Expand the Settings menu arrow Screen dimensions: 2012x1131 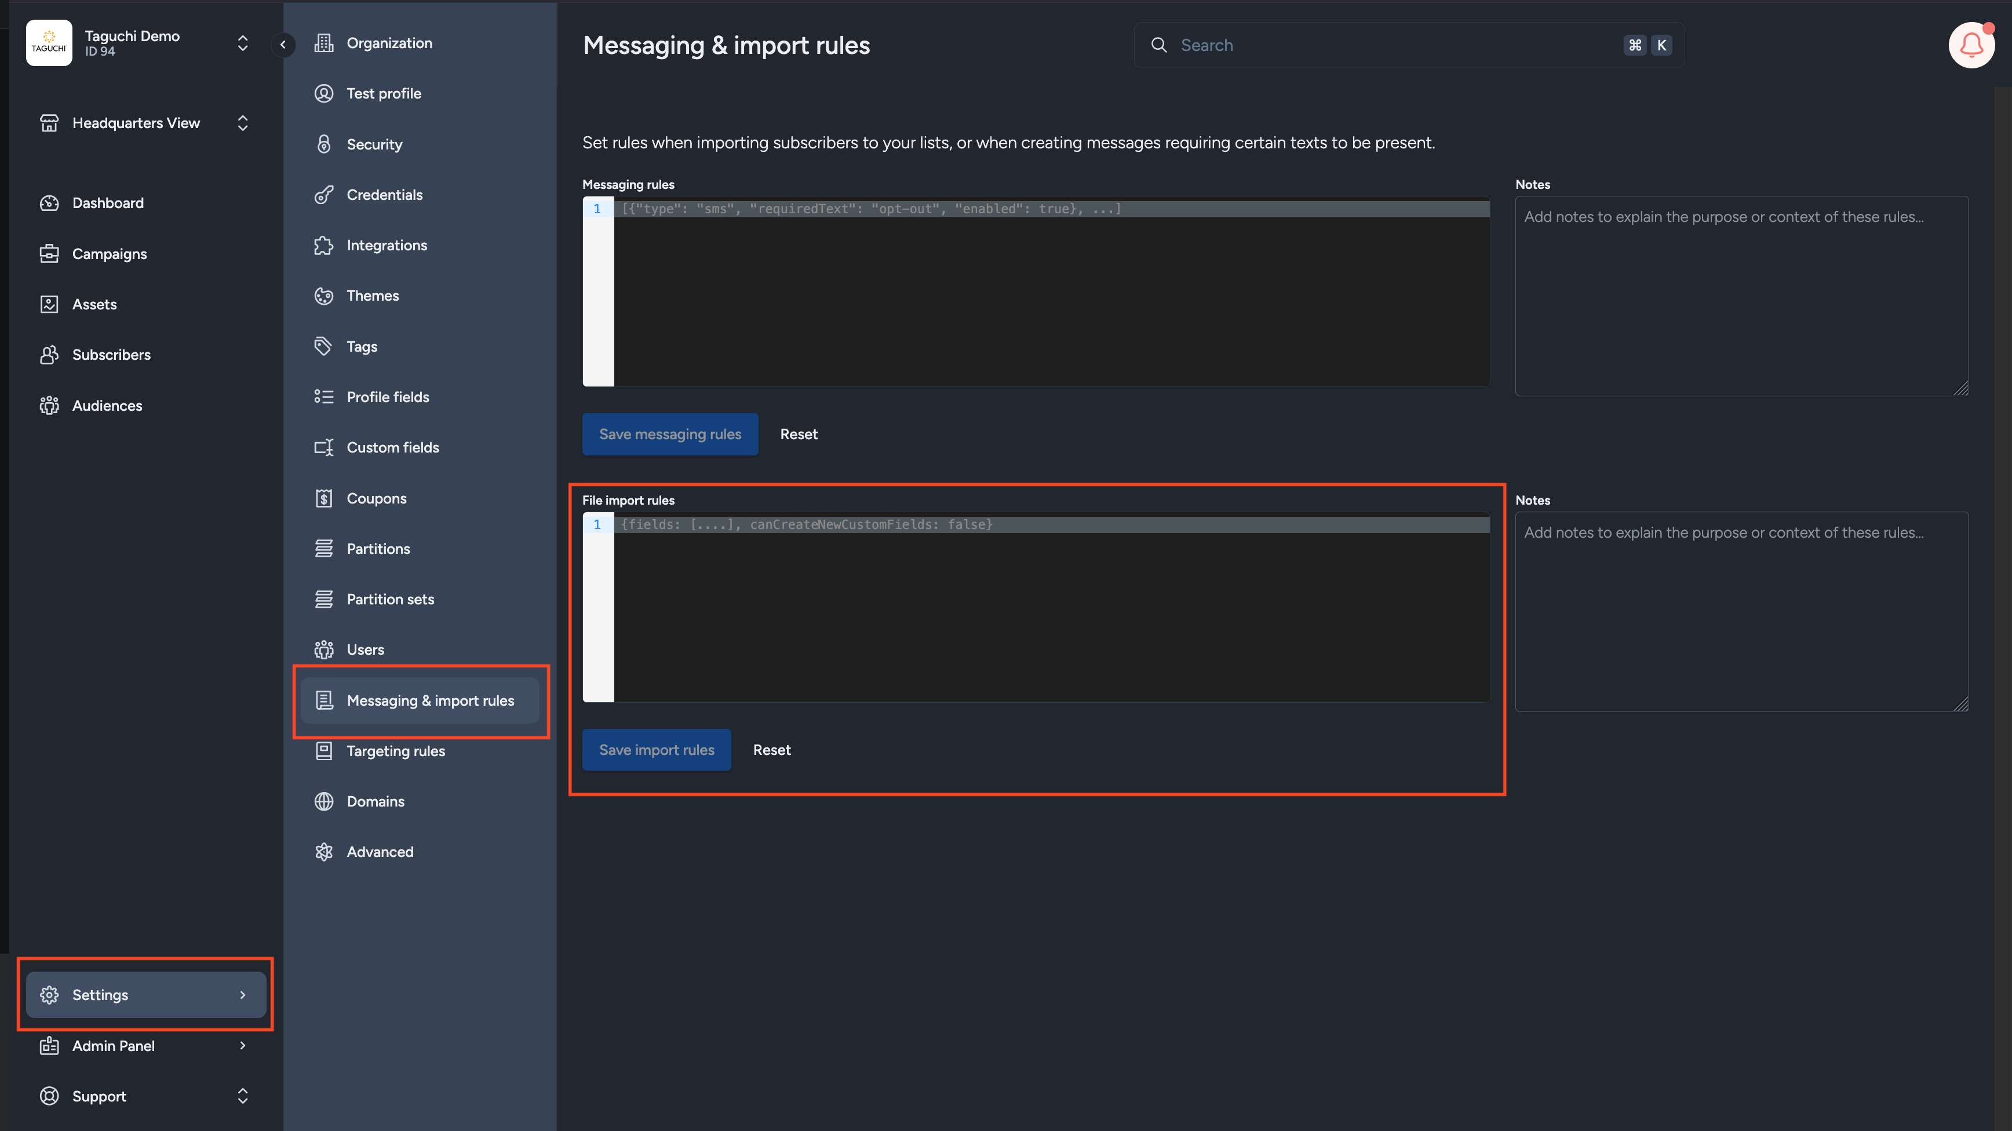tap(243, 994)
